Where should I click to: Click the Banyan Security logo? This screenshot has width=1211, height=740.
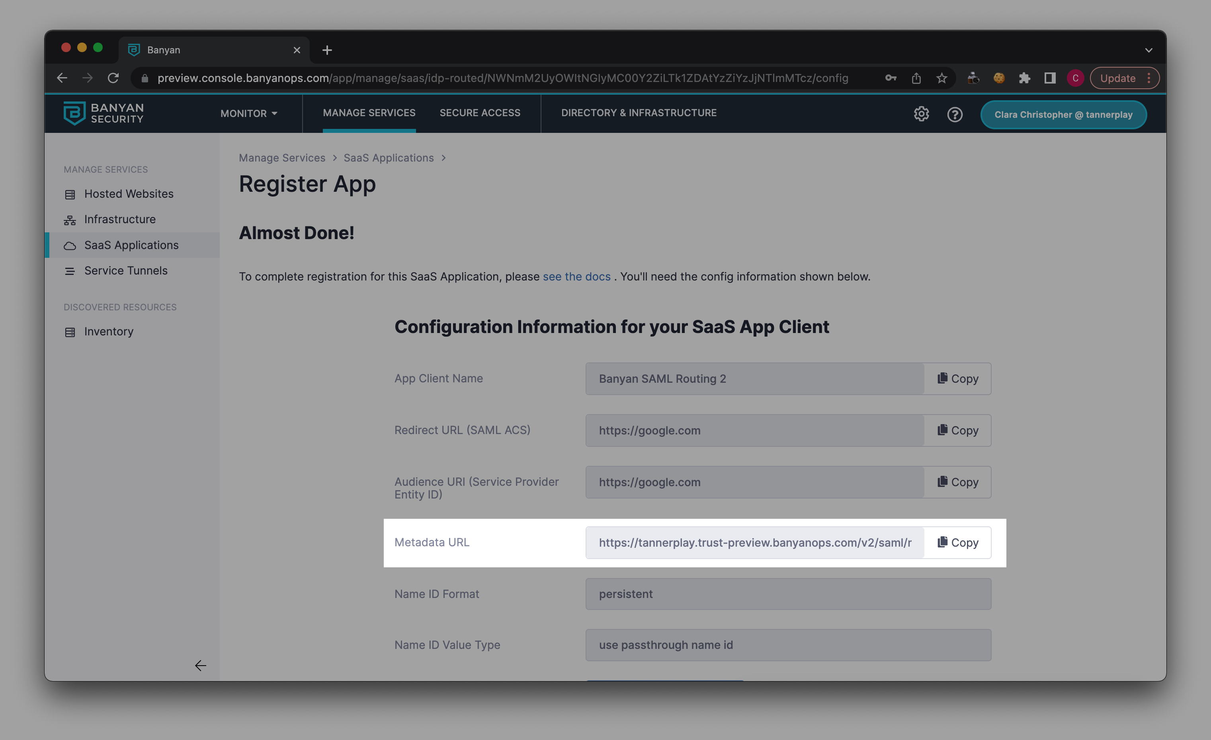tap(104, 113)
